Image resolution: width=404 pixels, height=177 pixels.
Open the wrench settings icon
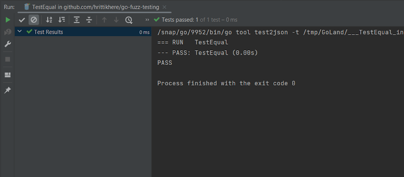8,44
